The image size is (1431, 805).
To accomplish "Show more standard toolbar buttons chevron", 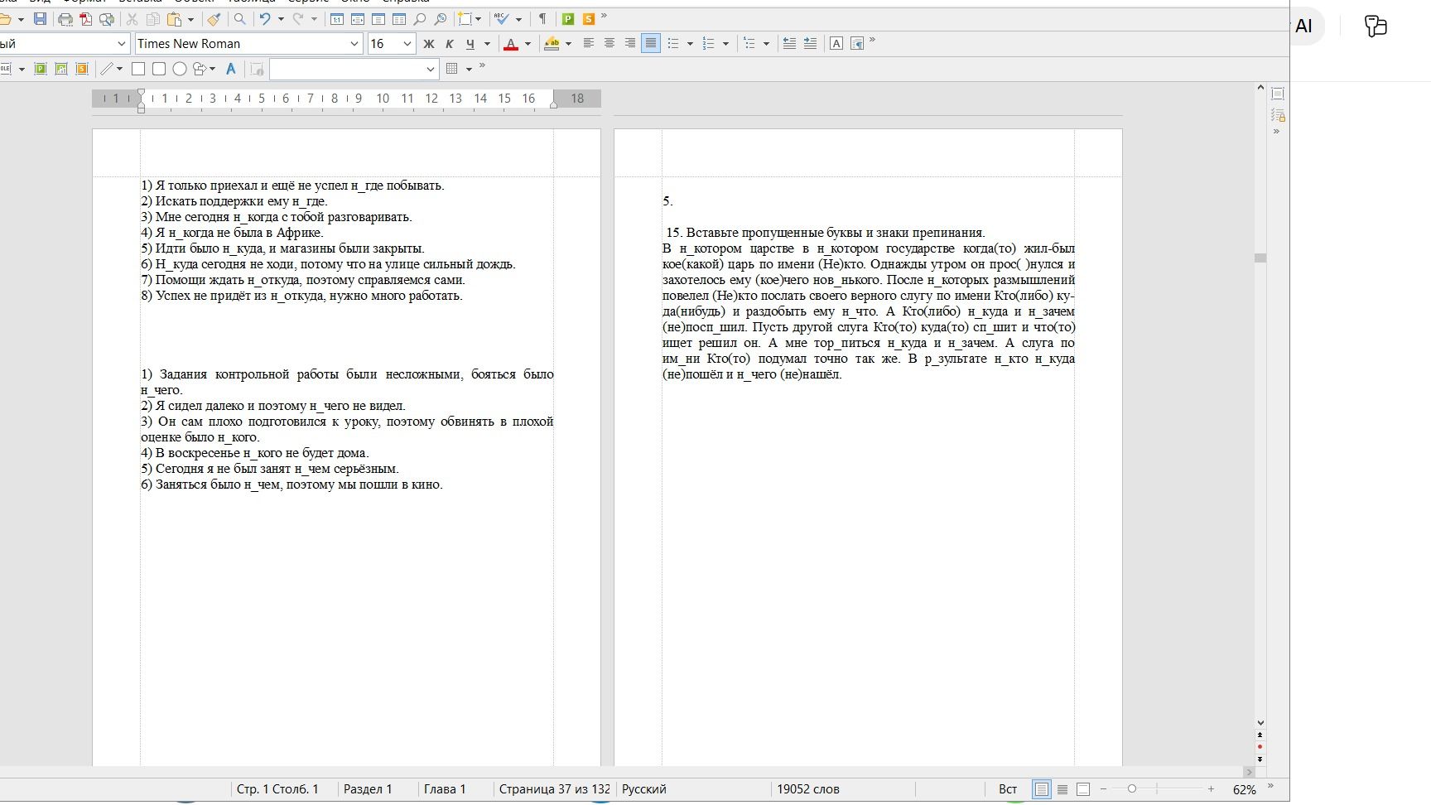I will 604,16.
